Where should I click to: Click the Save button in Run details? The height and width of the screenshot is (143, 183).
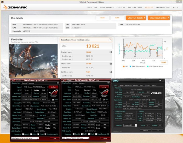(117, 18)
